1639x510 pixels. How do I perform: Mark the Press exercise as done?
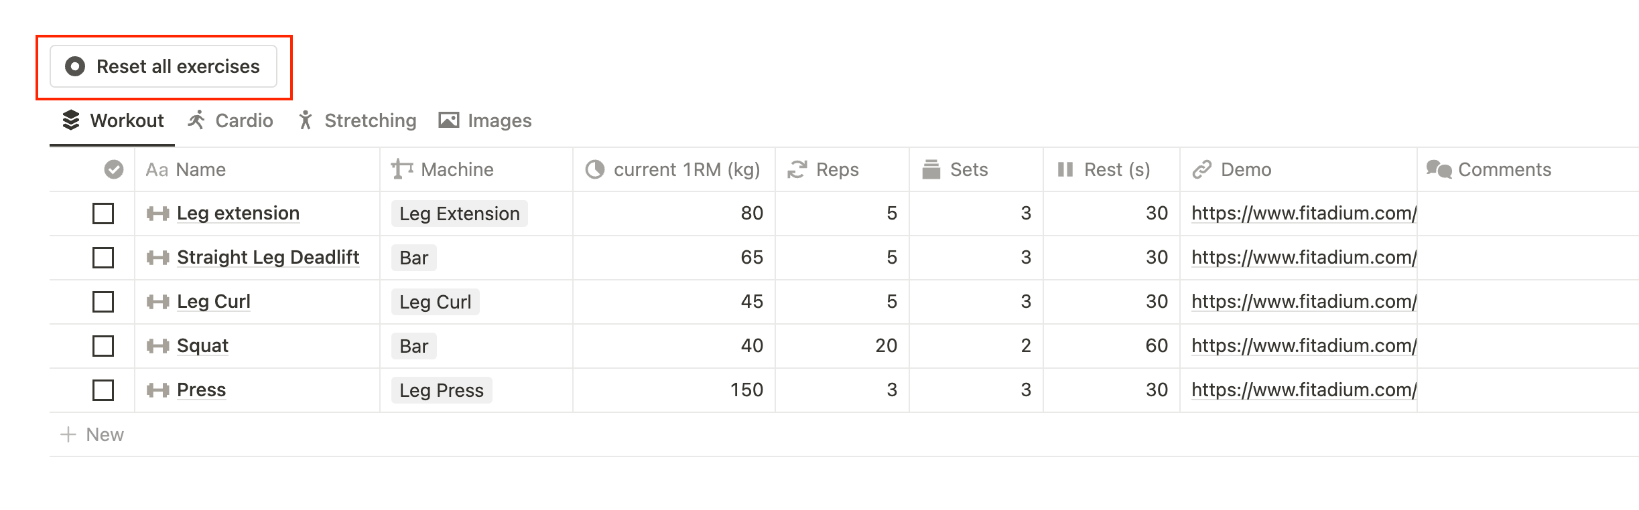click(x=103, y=390)
